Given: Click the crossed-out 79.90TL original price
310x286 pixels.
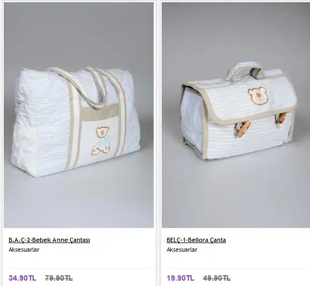Looking at the screenshot, I should tap(59, 278).
